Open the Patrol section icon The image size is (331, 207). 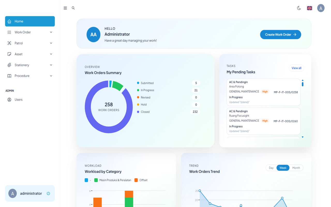click(9, 43)
